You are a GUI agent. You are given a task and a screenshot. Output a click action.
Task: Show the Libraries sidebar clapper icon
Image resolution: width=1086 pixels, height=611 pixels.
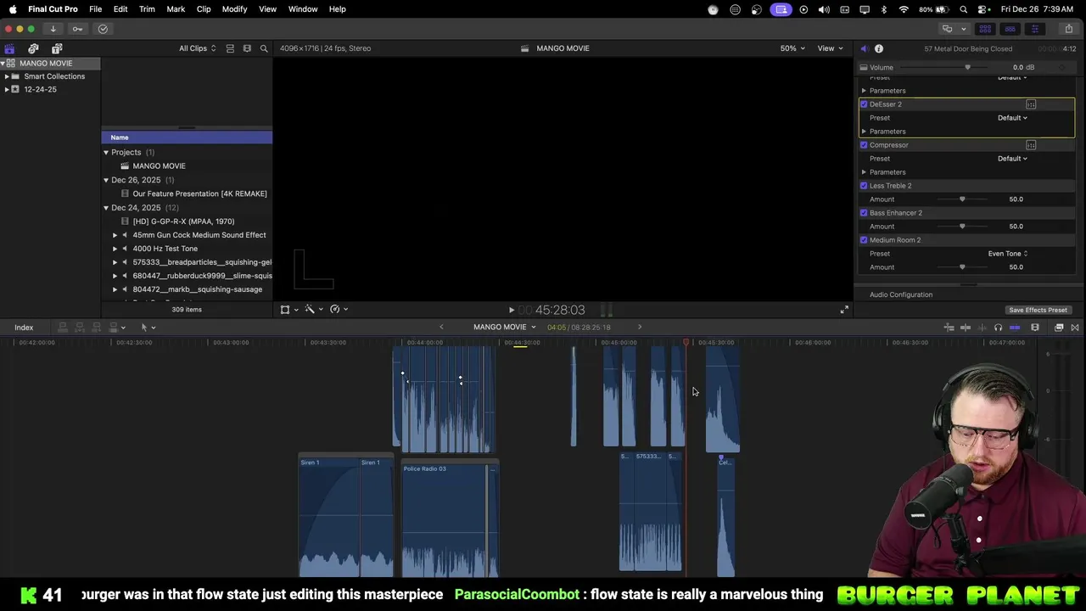pos(9,48)
